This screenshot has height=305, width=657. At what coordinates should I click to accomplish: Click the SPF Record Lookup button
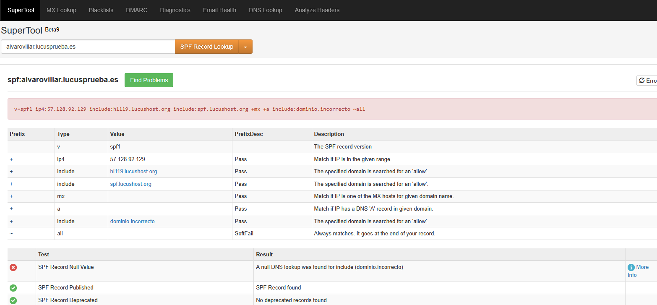pyautogui.click(x=207, y=47)
